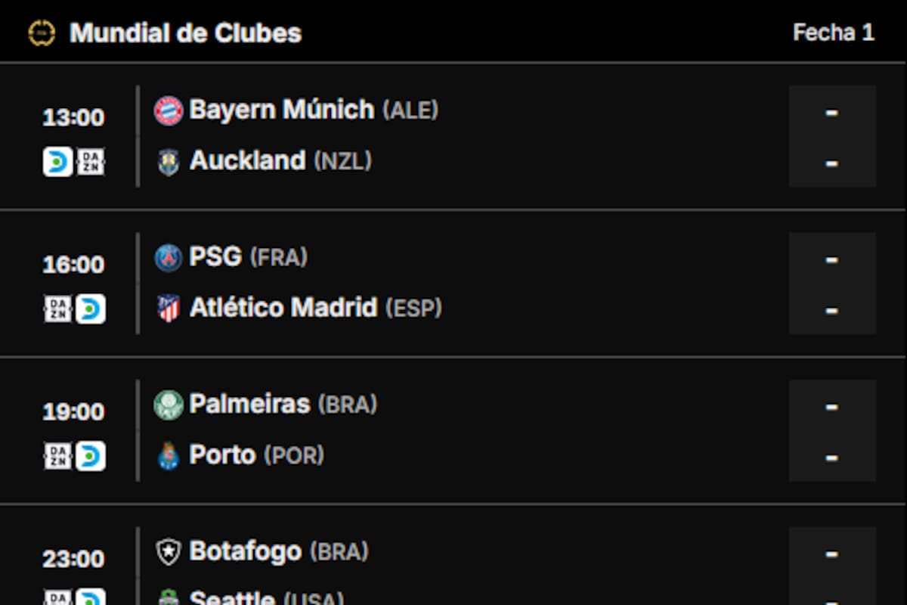This screenshot has height=605, width=907.
Task: Click the DAZN logo under the 16:00 kickoff
Action: pyautogui.click(x=56, y=309)
